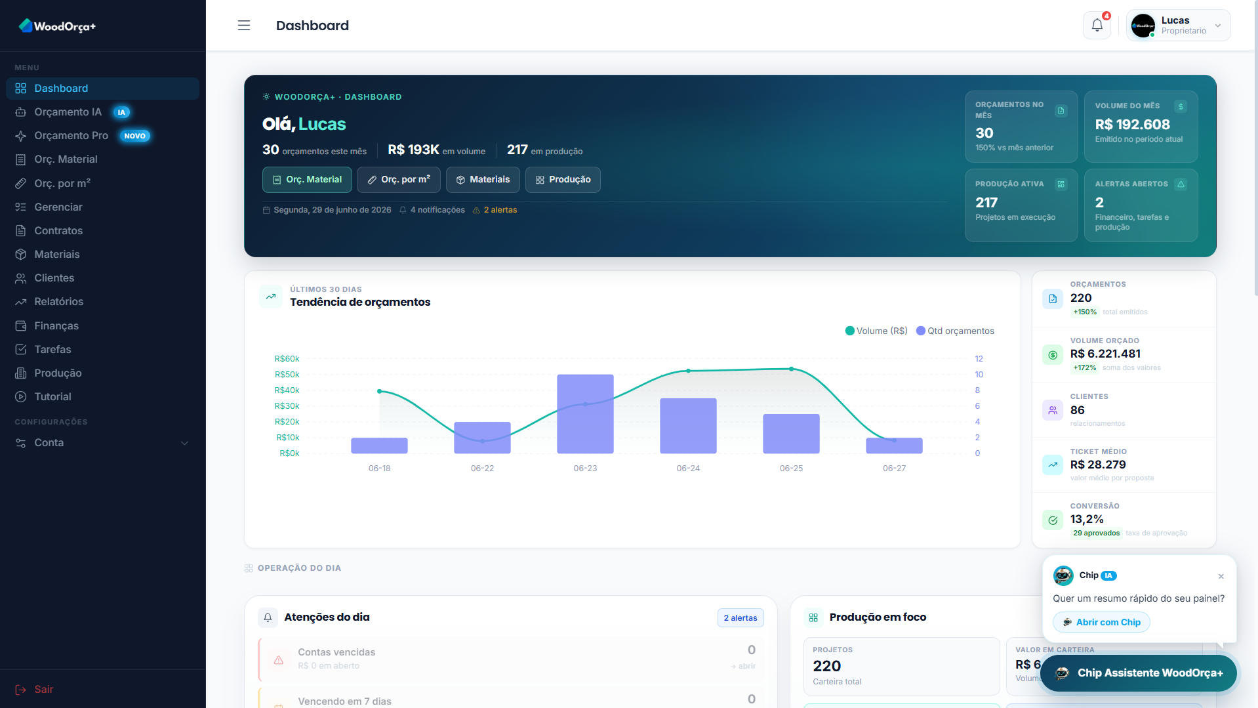Viewport: 1258px width, 708px height.
Task: Open the Alertas abertos card
Action: (1141, 205)
